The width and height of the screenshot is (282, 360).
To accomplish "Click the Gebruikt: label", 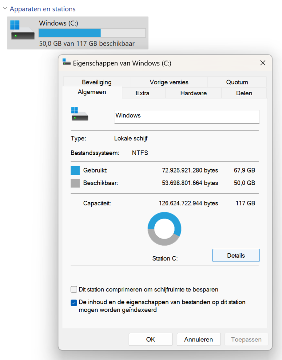I will [x=95, y=171].
